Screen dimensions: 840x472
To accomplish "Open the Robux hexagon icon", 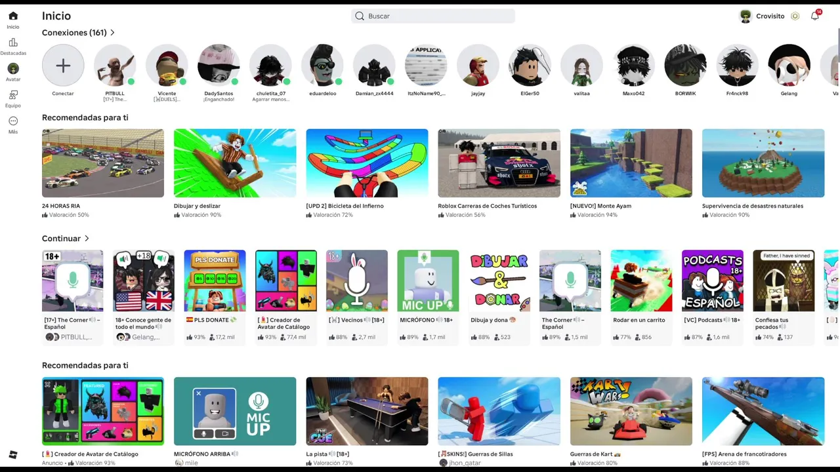I will (795, 16).
